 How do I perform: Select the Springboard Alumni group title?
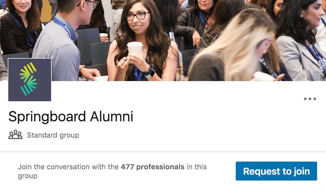71,117
